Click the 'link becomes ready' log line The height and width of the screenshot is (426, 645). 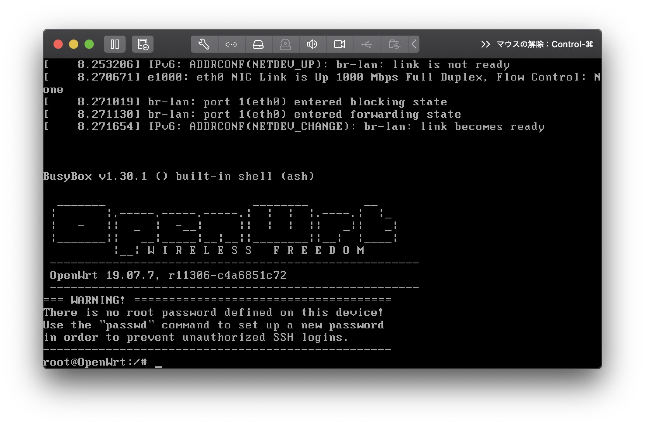pos(294,127)
